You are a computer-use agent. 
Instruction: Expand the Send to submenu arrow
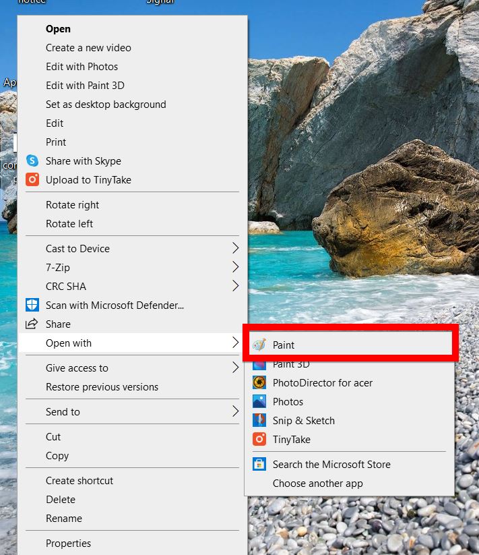tap(235, 411)
